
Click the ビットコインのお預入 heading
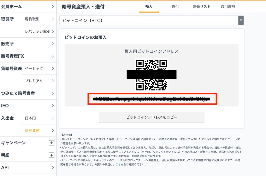[x=86, y=37]
